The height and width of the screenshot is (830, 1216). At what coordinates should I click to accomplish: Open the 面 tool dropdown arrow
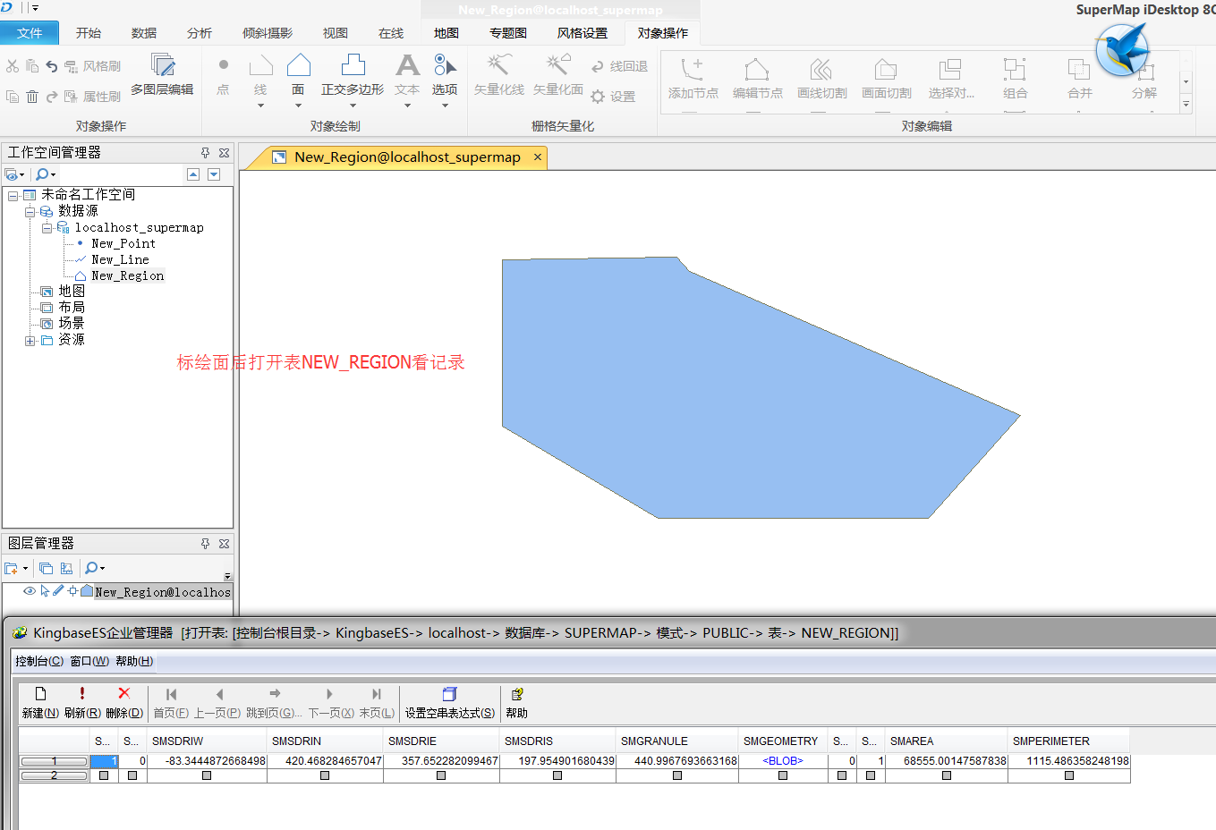pos(298,106)
